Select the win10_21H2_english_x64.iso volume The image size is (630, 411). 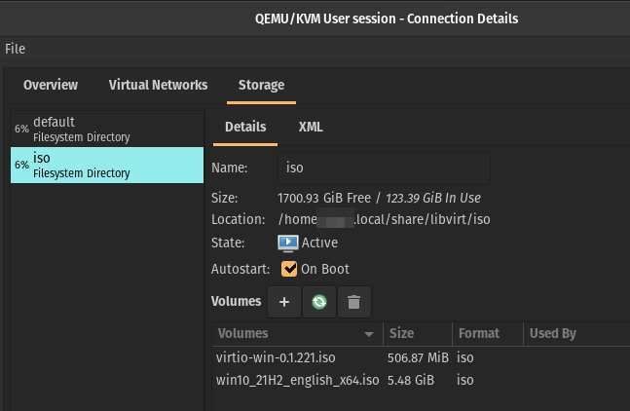tap(297, 379)
